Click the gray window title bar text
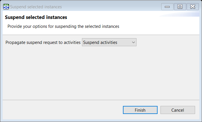Image resolution: width=202 pixels, height=122 pixels. pyautogui.click(x=36, y=7)
